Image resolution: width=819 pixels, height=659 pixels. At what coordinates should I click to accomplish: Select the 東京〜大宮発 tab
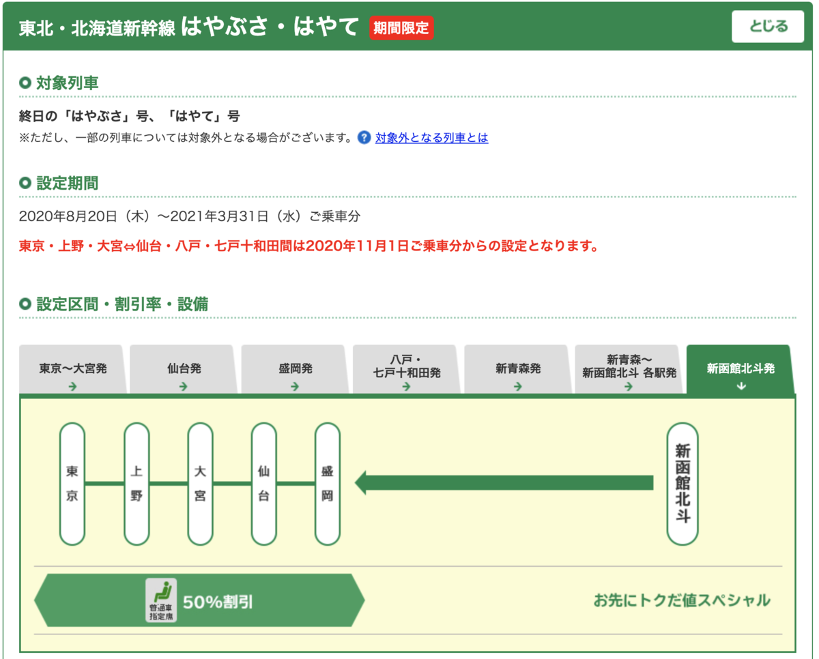[x=73, y=369]
